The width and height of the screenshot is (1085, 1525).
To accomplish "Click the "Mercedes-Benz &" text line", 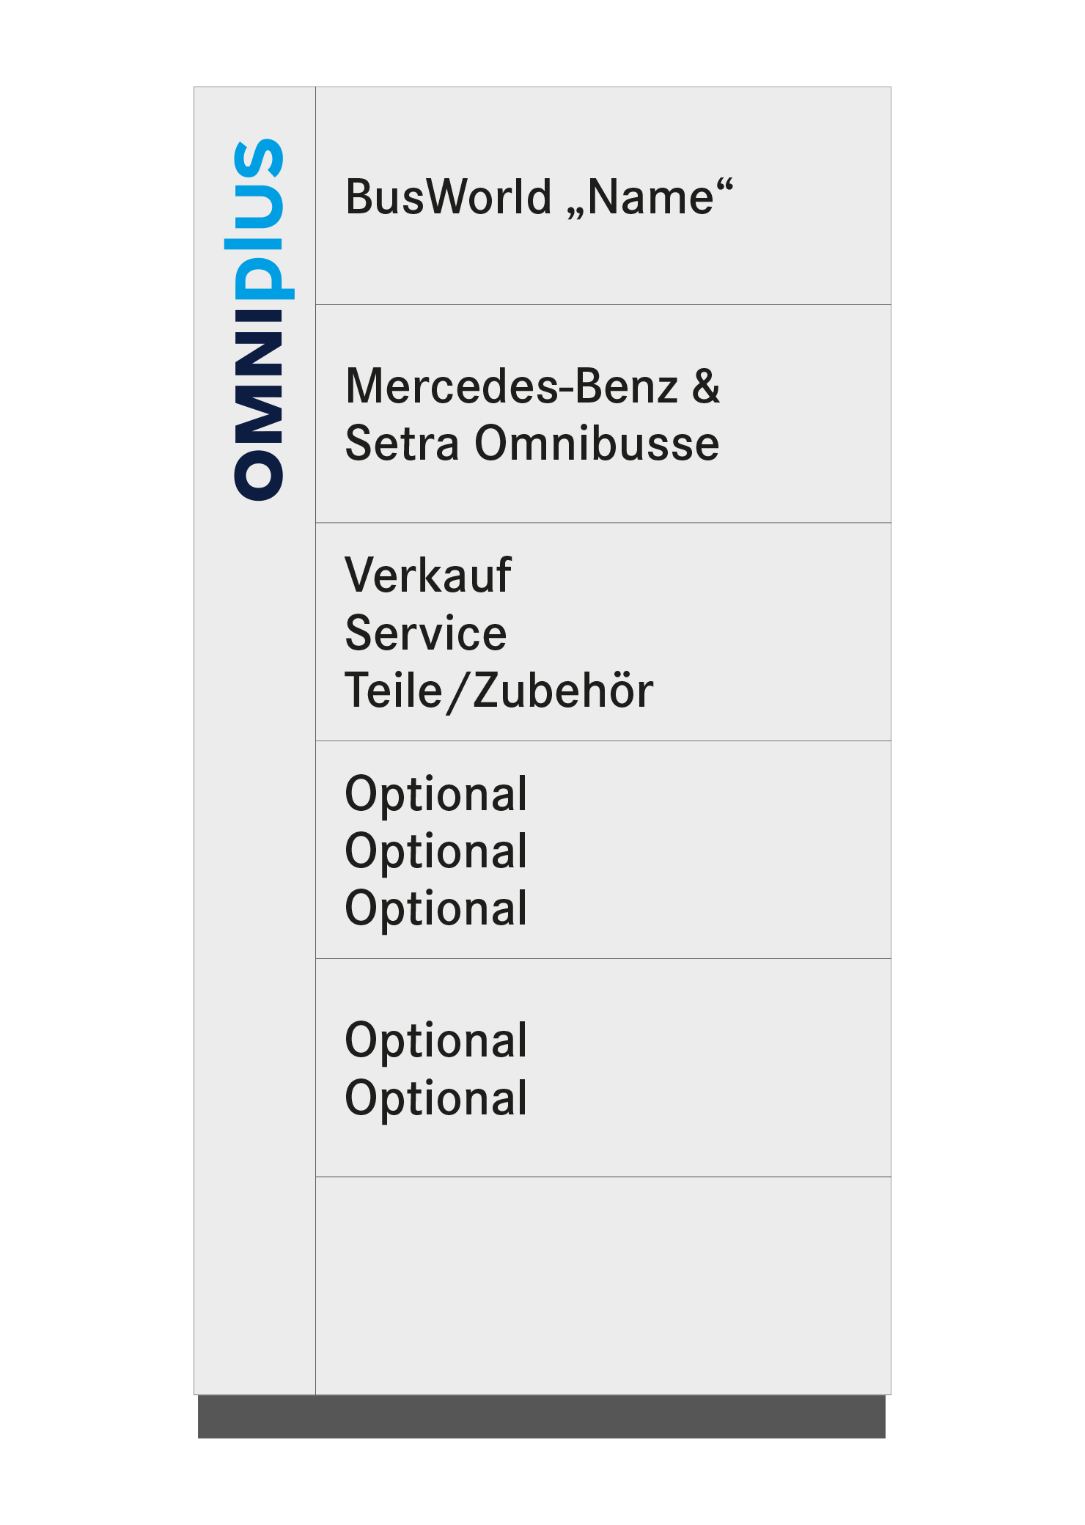I will (x=533, y=386).
